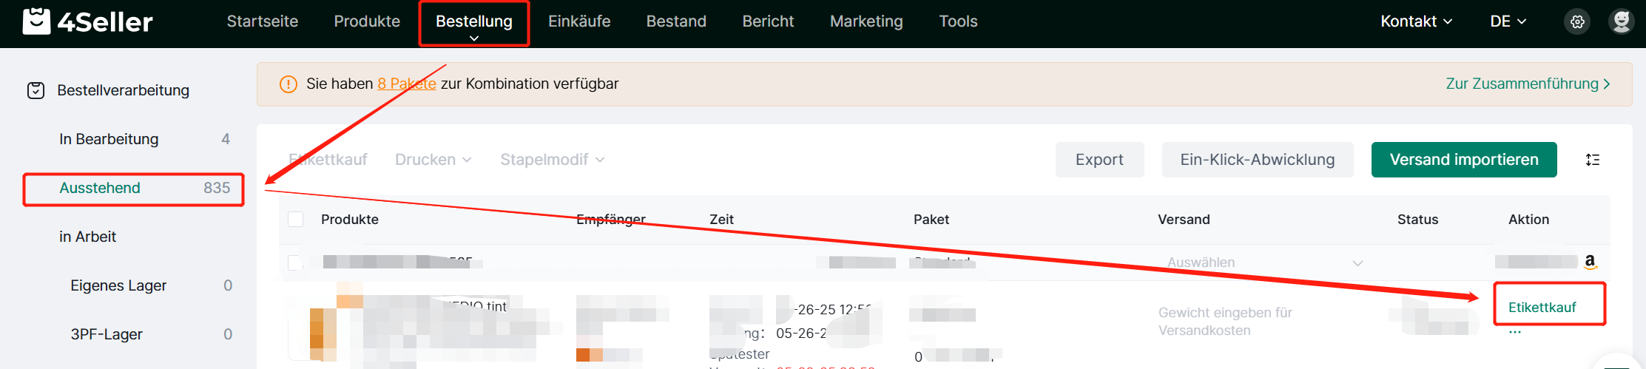This screenshot has height=369, width=1646.
Task: Click the Amazon marketplace icon
Action: [1590, 262]
